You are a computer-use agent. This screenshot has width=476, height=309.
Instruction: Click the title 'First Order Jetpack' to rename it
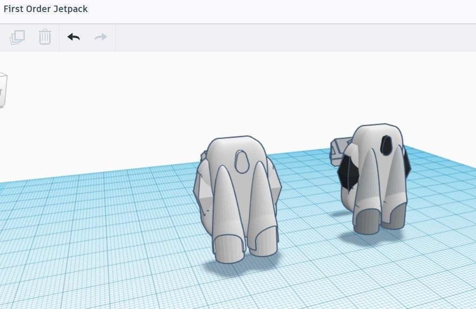45,8
